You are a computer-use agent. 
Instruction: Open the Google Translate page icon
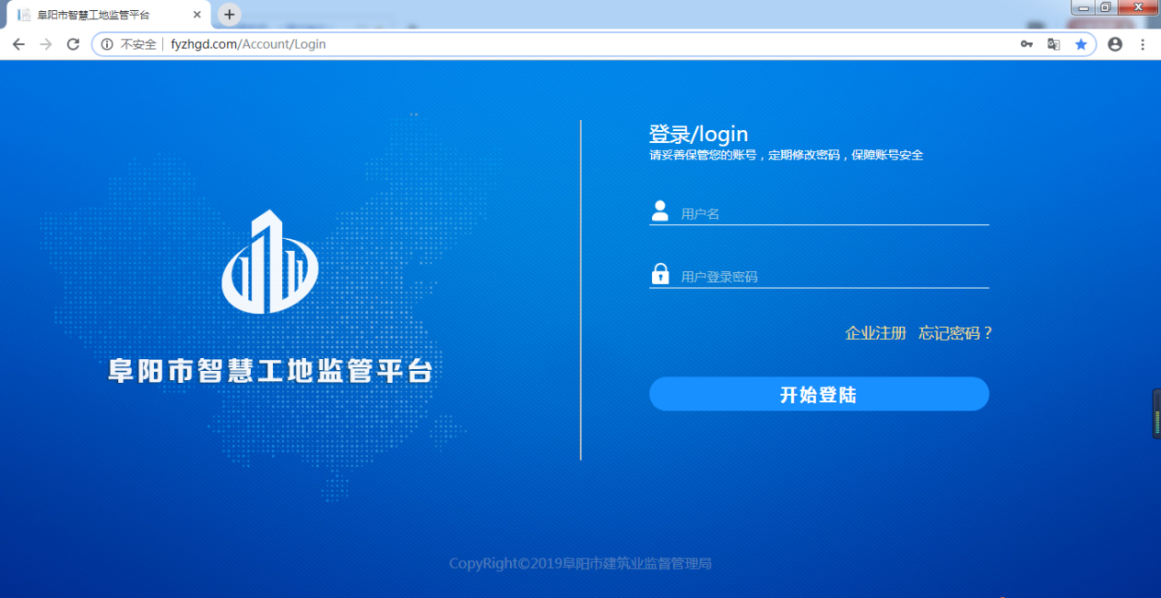click(x=1054, y=44)
